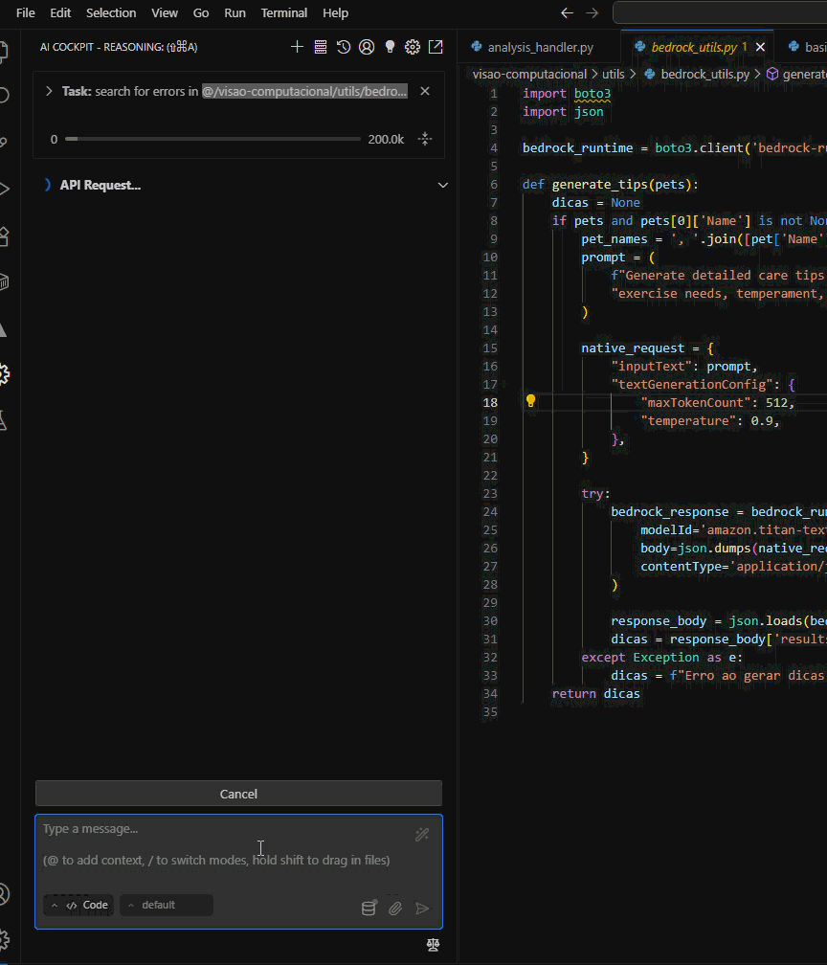Image resolution: width=827 pixels, height=965 pixels.
Task: Open the default configuration dropdown
Action: 166,905
